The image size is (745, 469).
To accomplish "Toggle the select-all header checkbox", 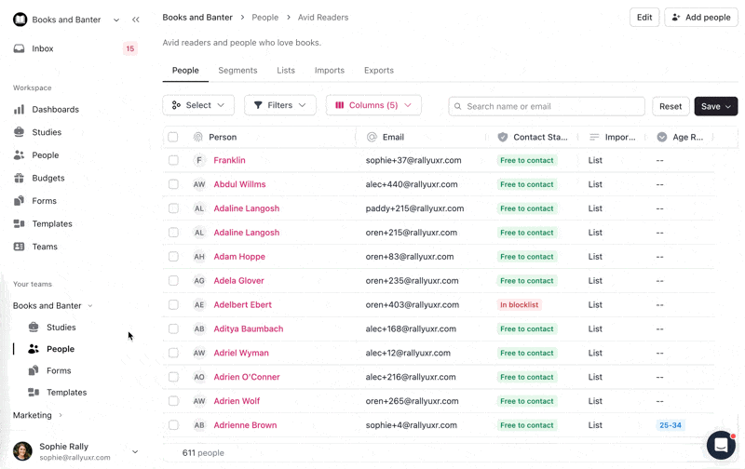I will click(173, 137).
